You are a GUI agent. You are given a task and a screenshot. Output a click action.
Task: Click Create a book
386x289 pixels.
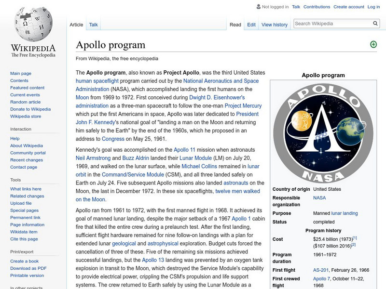25,261
